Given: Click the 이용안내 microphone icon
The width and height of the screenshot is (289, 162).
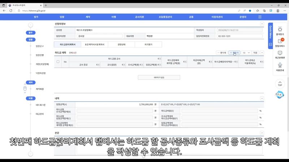Looking at the screenshot, I should click(280, 65).
